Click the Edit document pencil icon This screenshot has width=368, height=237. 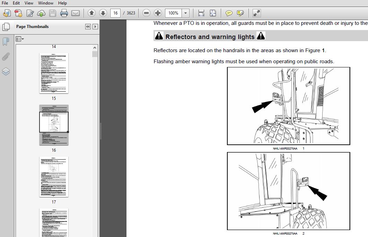point(30,13)
